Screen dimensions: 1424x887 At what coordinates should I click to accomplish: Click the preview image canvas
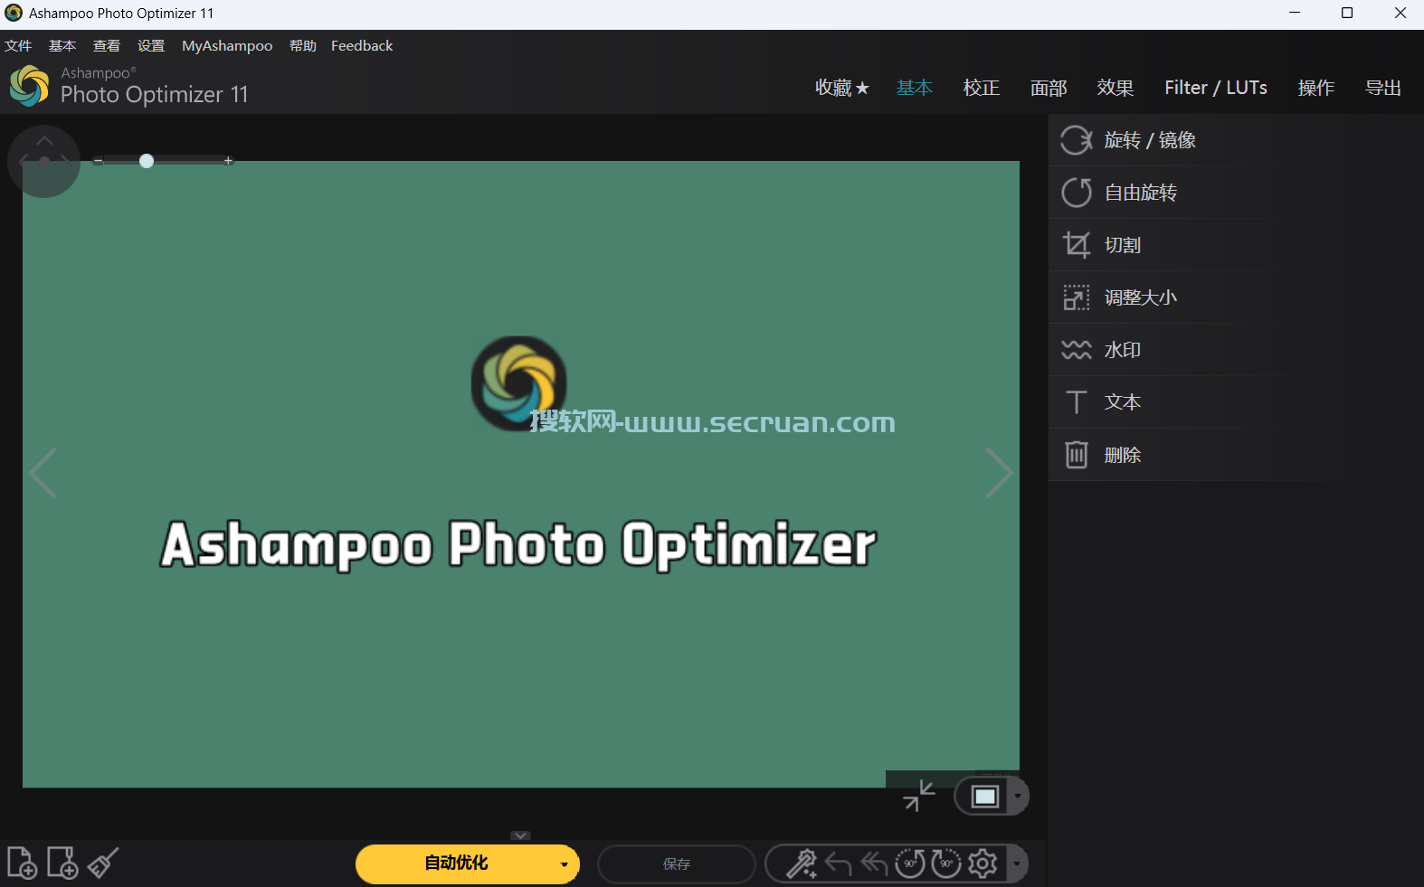pyautogui.click(x=521, y=475)
